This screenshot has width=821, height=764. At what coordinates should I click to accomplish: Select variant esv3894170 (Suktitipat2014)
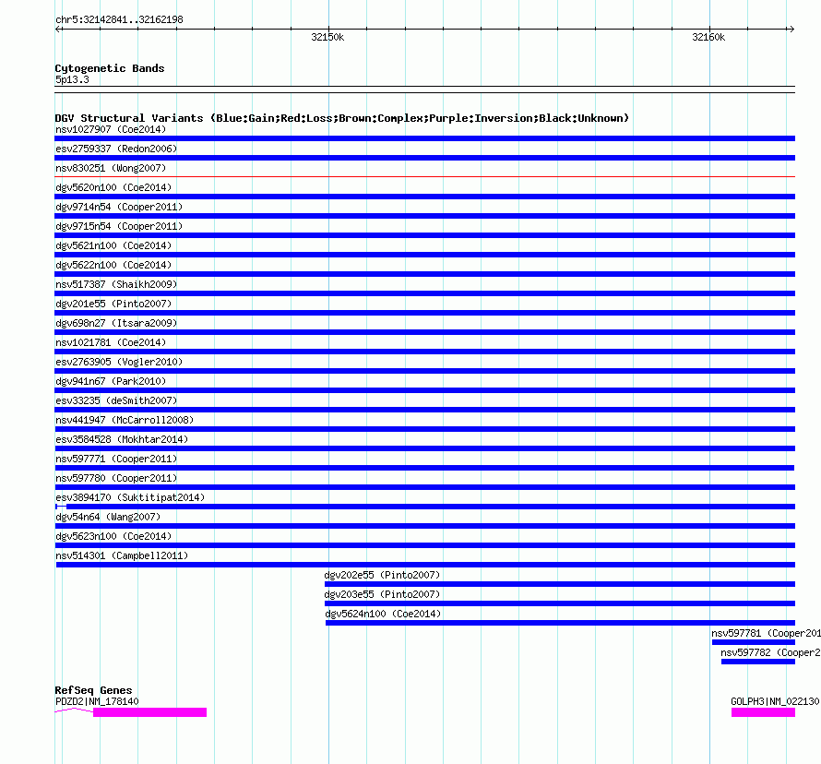point(130,497)
